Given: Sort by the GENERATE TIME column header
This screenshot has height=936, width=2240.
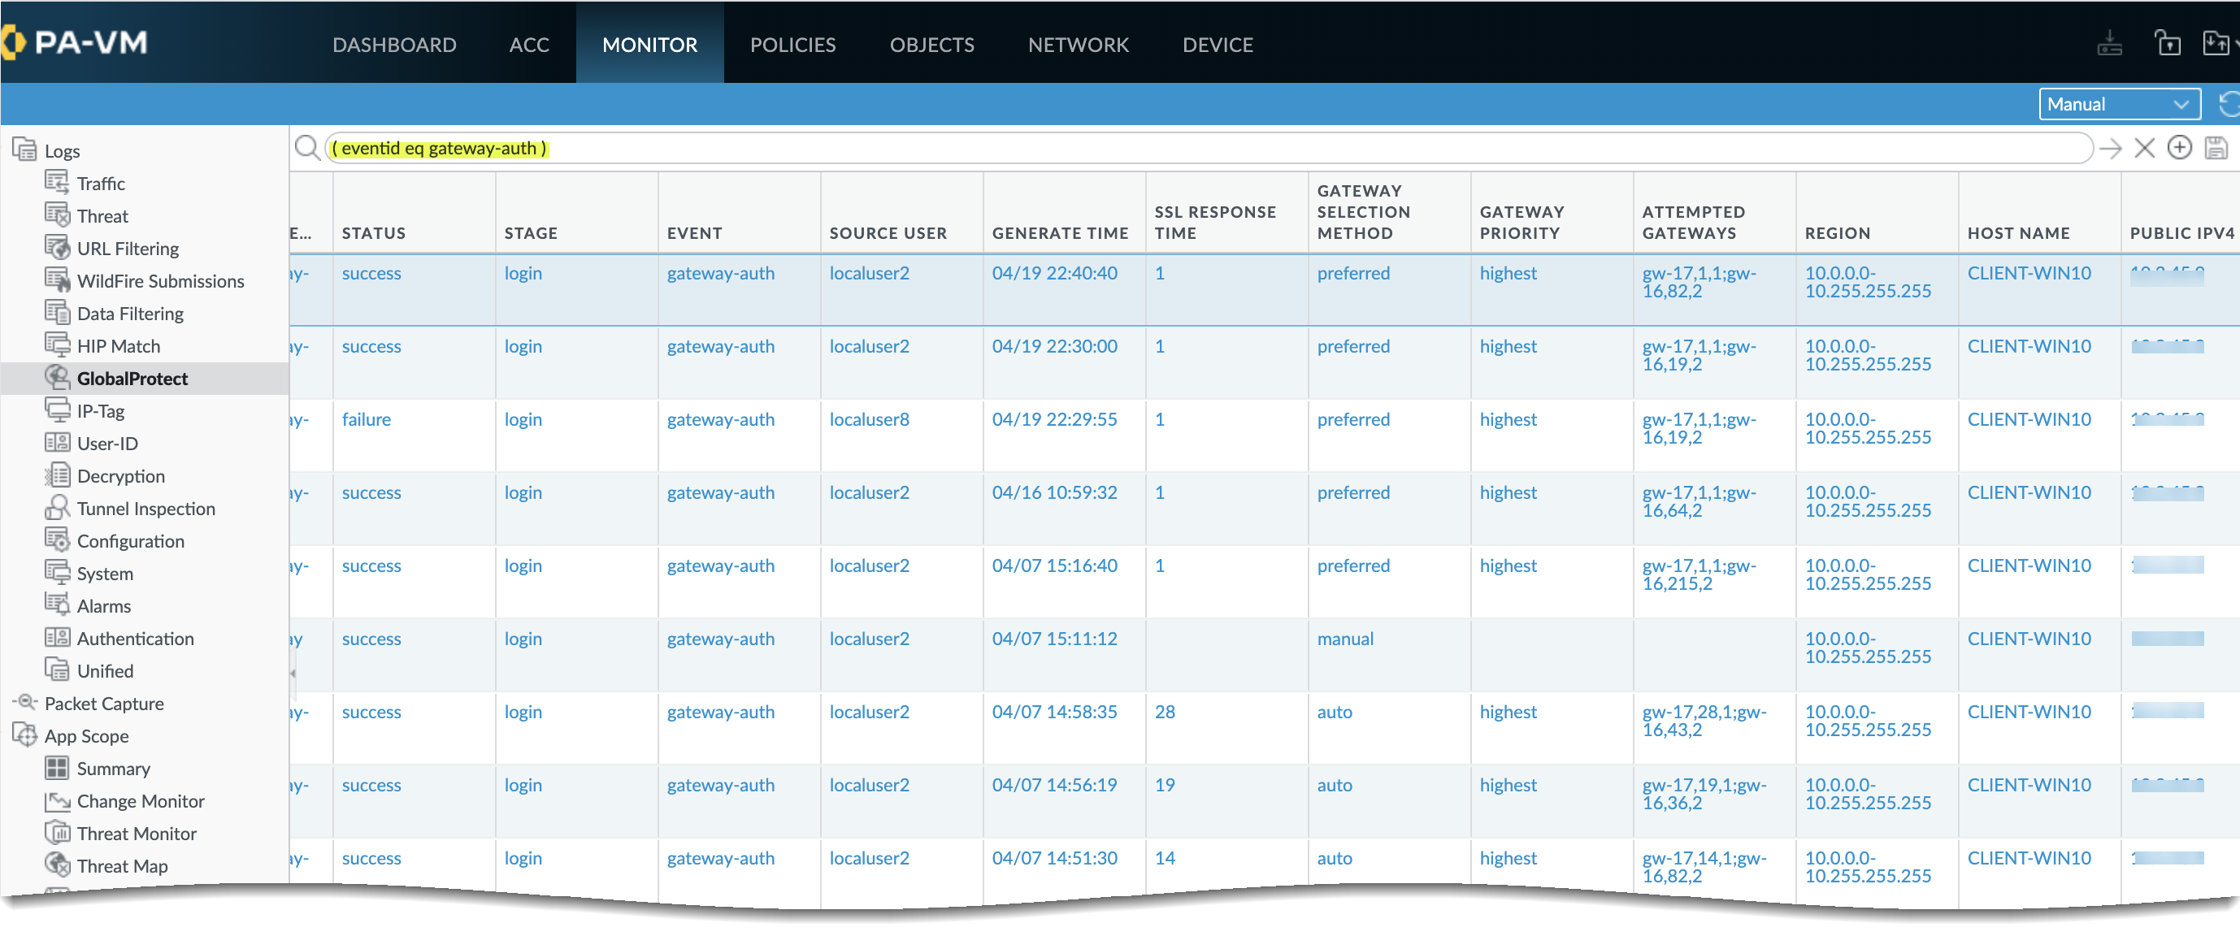Looking at the screenshot, I should pyautogui.click(x=1059, y=233).
